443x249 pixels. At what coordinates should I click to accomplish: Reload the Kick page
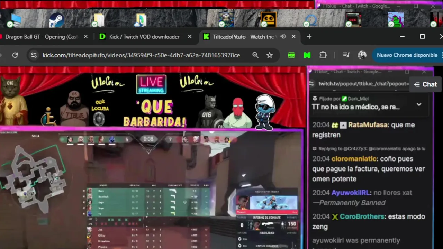[15, 55]
